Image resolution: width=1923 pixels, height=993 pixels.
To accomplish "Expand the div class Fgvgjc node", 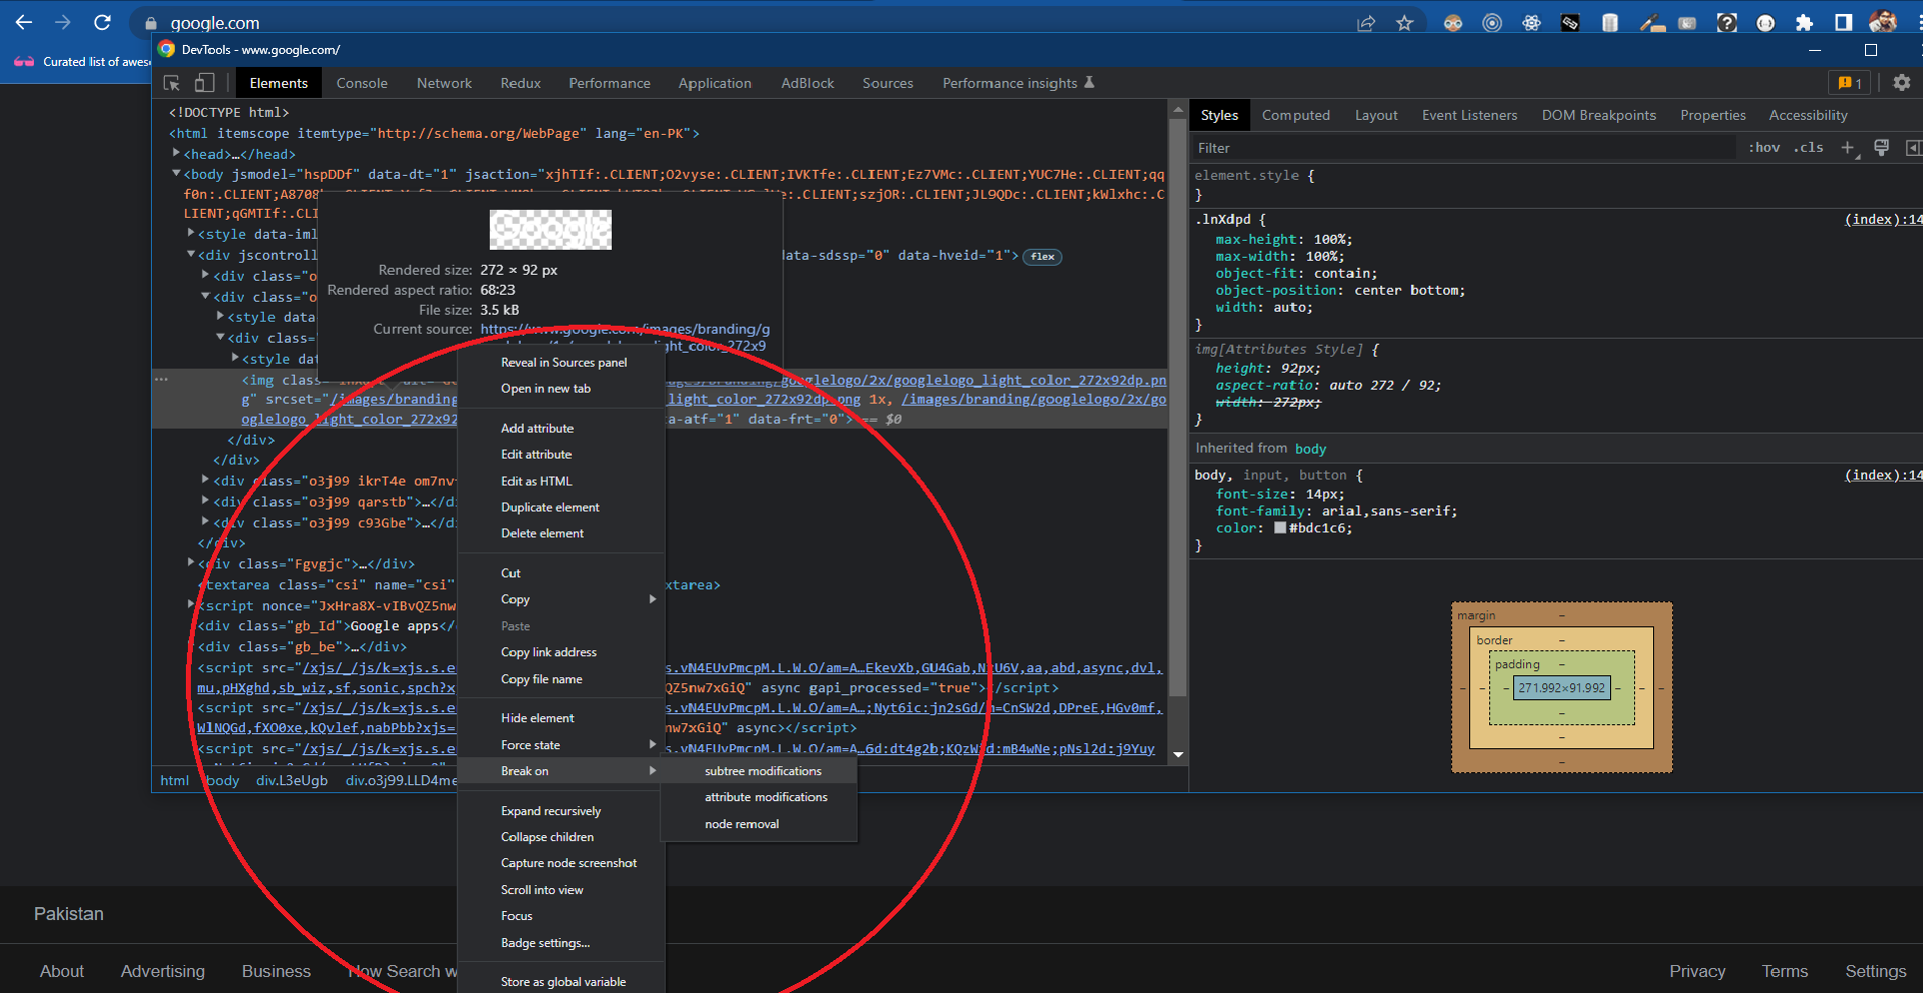I will [x=191, y=562].
